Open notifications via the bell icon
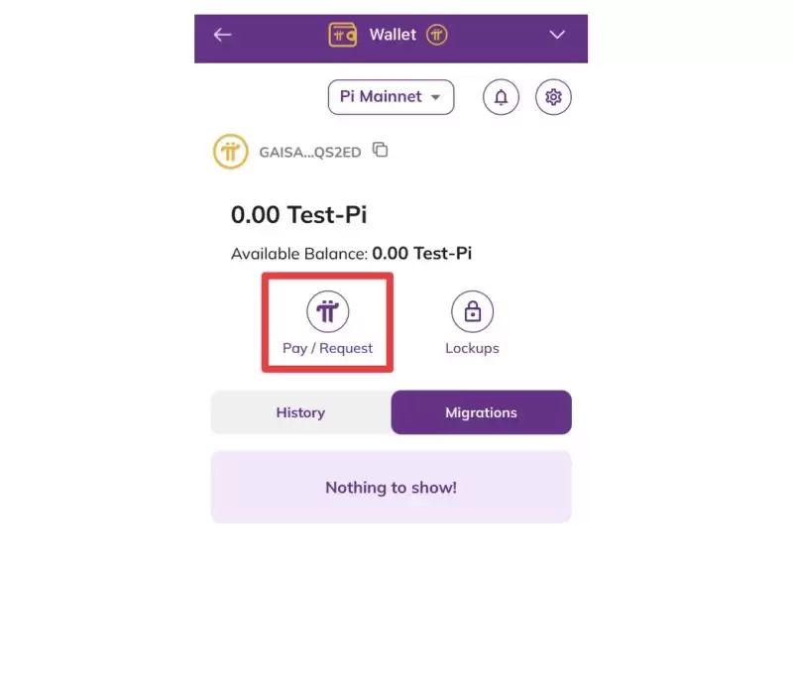793x689 pixels. [501, 97]
